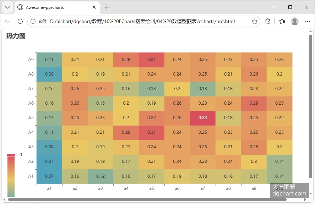
Task: Click the horizontal scrollbar thumb
Action: coord(147,199)
